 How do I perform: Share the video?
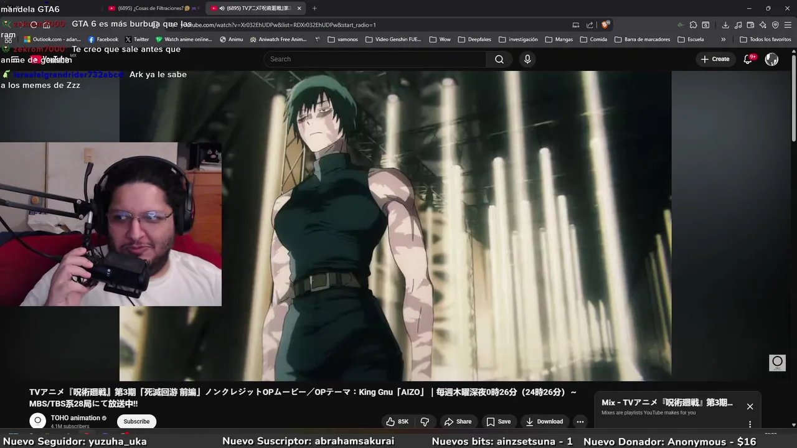pyautogui.click(x=458, y=421)
